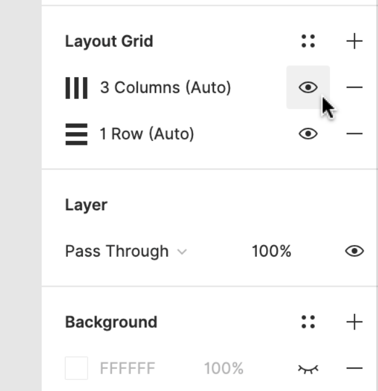This screenshot has width=378, height=391.
Task: Hide the 1 Row grid
Action: pyautogui.click(x=308, y=134)
